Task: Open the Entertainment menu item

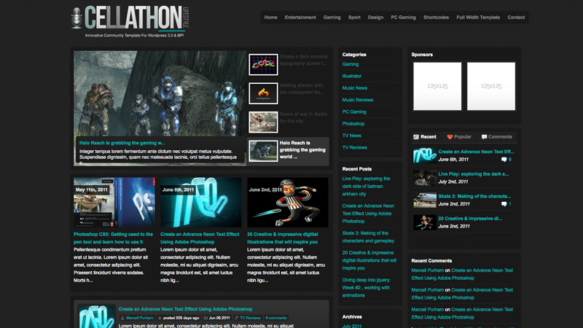Action: pyautogui.click(x=300, y=17)
